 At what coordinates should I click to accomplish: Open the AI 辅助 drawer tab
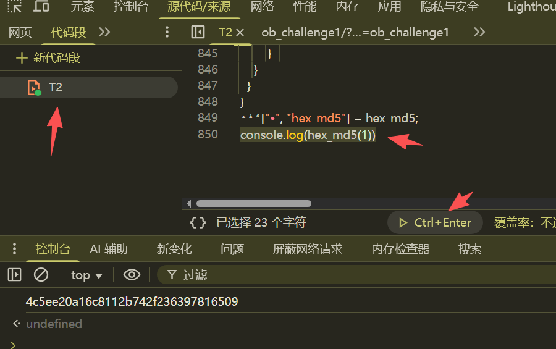(x=109, y=249)
